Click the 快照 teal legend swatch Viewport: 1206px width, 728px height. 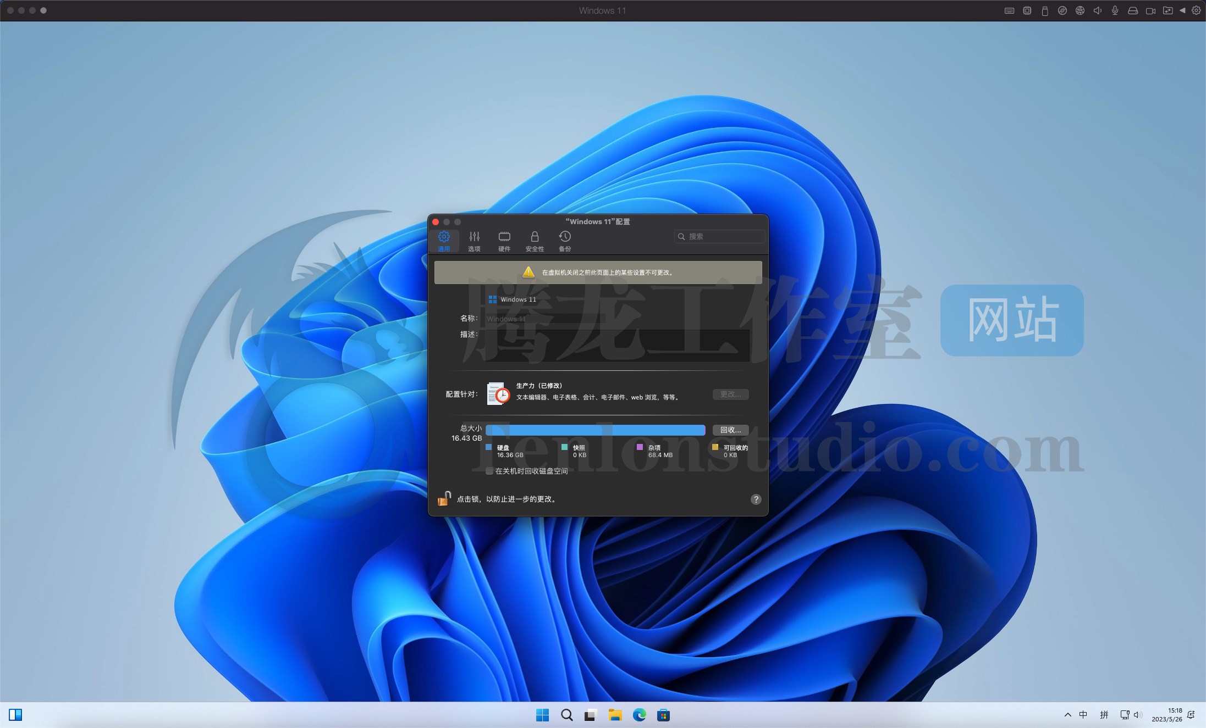coord(564,447)
